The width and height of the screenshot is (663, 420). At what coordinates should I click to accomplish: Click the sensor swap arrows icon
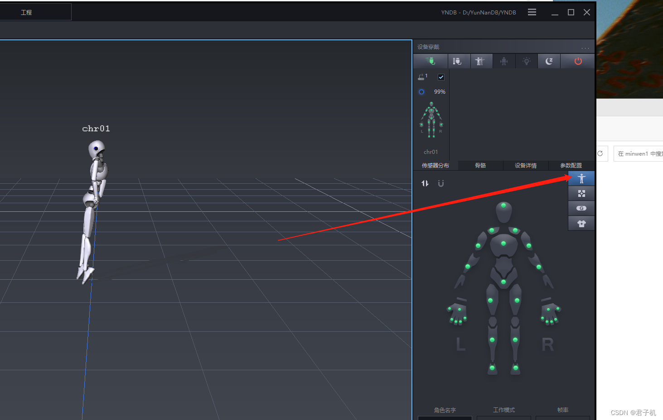tap(425, 183)
